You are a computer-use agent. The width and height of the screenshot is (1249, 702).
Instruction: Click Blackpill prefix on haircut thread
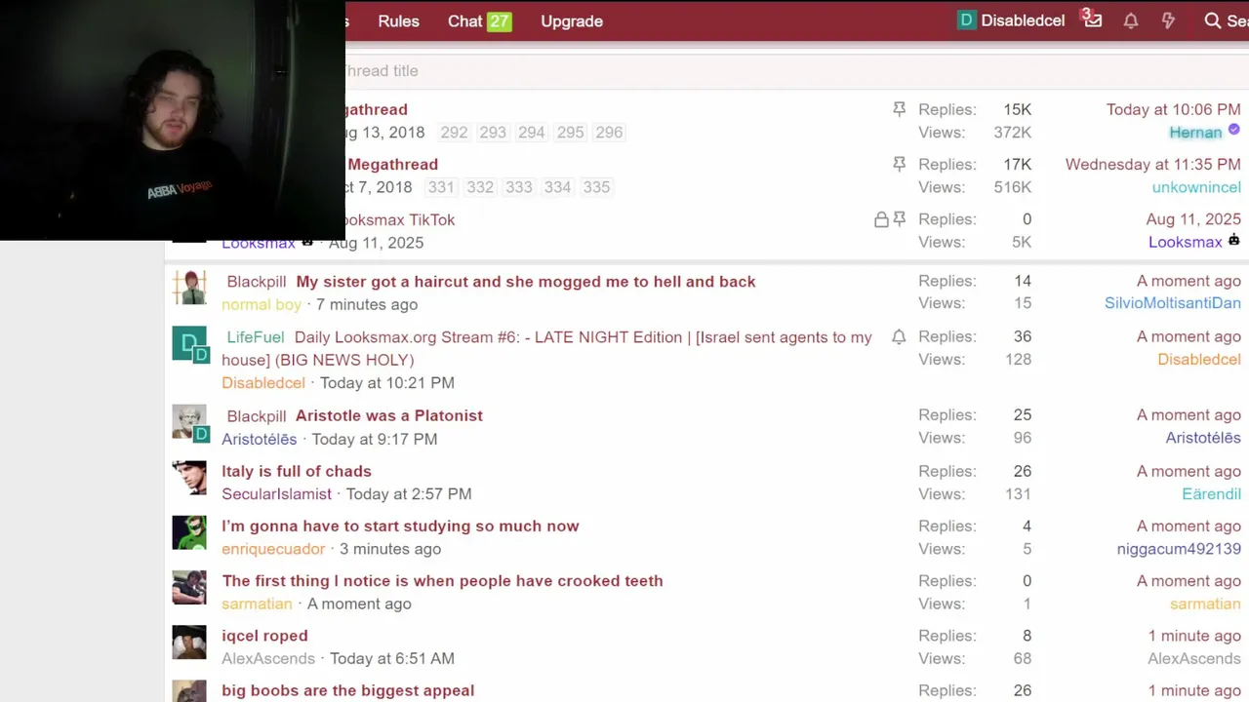[x=257, y=282]
